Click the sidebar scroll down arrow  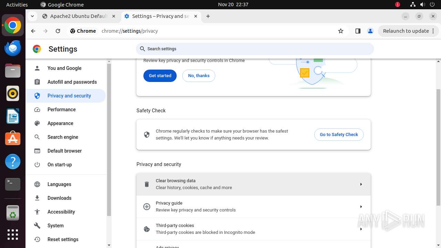[109, 245]
